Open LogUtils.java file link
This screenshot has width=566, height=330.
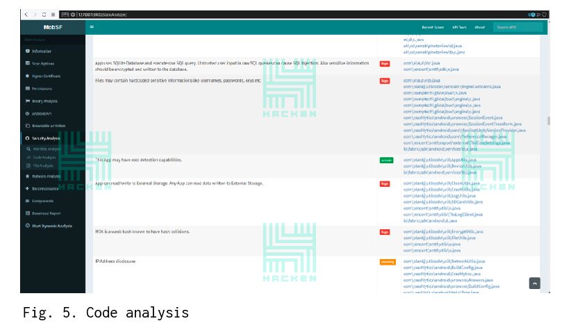440,196
